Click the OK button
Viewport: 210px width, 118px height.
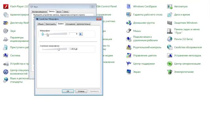68,91
